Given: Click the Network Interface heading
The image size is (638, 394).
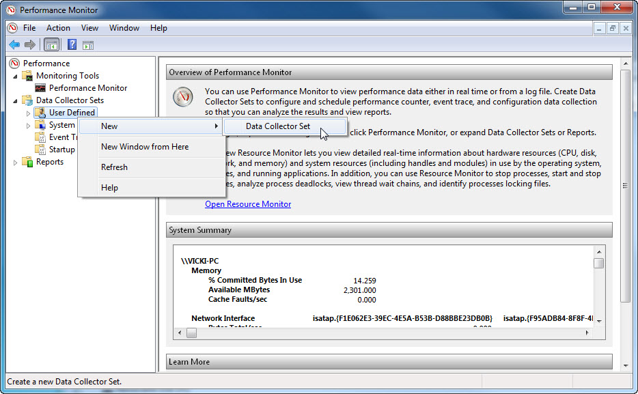Looking at the screenshot, I should [x=223, y=318].
